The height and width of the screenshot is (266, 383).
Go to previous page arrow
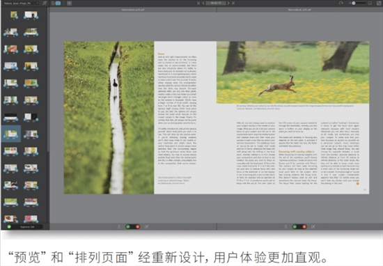tap(203, 3)
